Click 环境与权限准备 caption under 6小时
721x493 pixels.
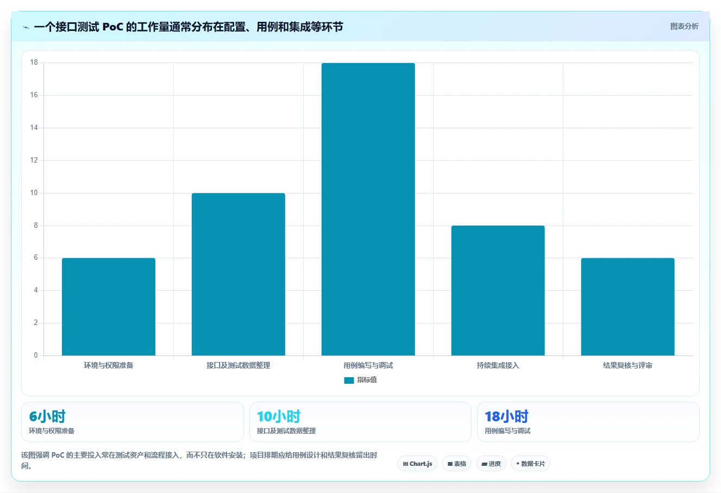(x=52, y=430)
